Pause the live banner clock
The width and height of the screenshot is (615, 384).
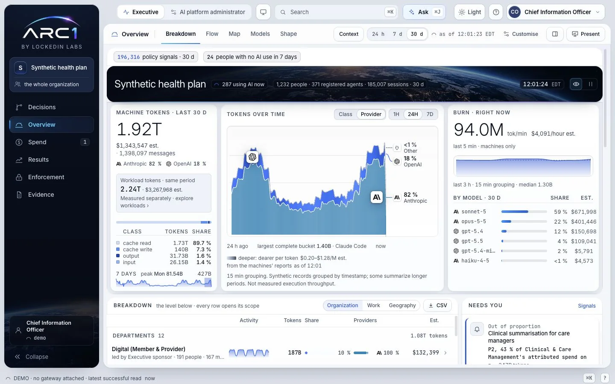point(591,84)
